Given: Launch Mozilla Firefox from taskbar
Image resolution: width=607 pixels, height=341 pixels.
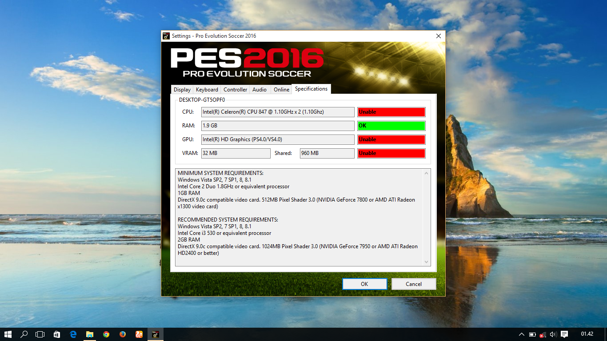Looking at the screenshot, I should pyautogui.click(x=123, y=334).
